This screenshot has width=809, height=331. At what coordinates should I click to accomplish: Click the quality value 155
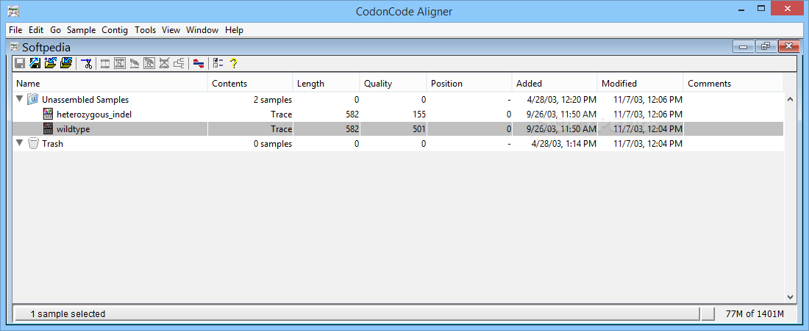(418, 114)
